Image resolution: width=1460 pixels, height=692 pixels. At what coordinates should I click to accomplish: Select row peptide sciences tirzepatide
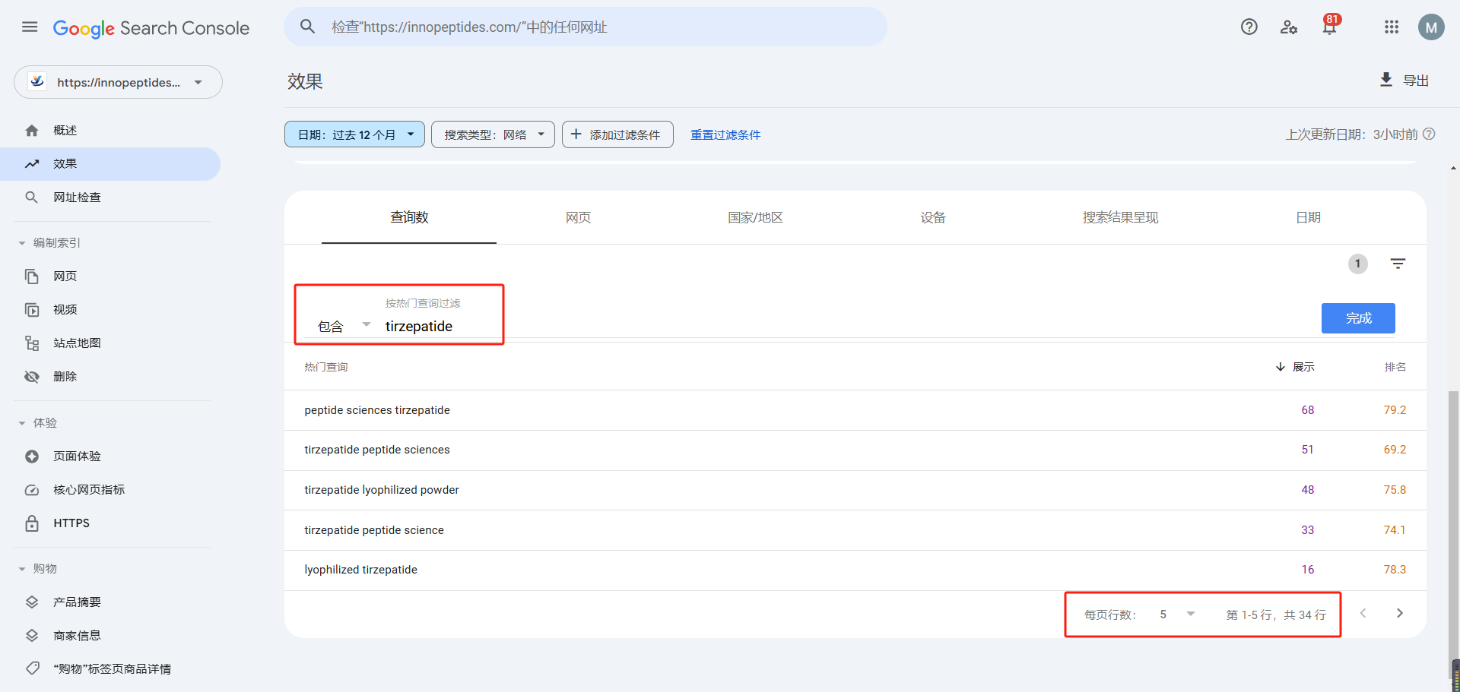click(x=855, y=410)
